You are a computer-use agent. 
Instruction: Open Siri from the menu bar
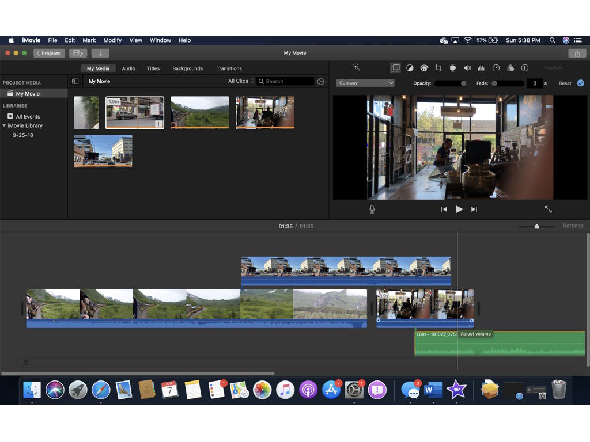(566, 40)
